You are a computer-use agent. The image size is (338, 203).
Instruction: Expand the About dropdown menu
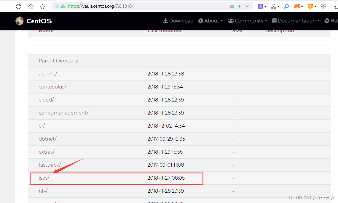(211, 21)
